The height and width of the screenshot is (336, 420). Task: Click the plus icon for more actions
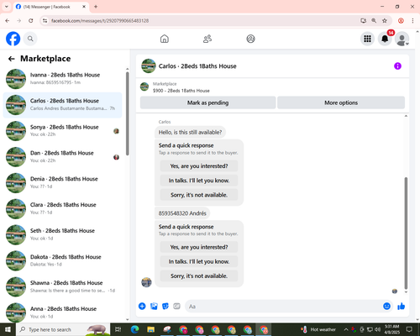pyautogui.click(x=142, y=307)
